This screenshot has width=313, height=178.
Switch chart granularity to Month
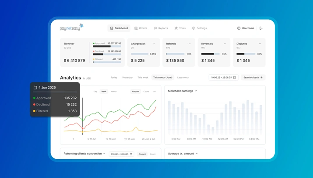(x=113, y=92)
